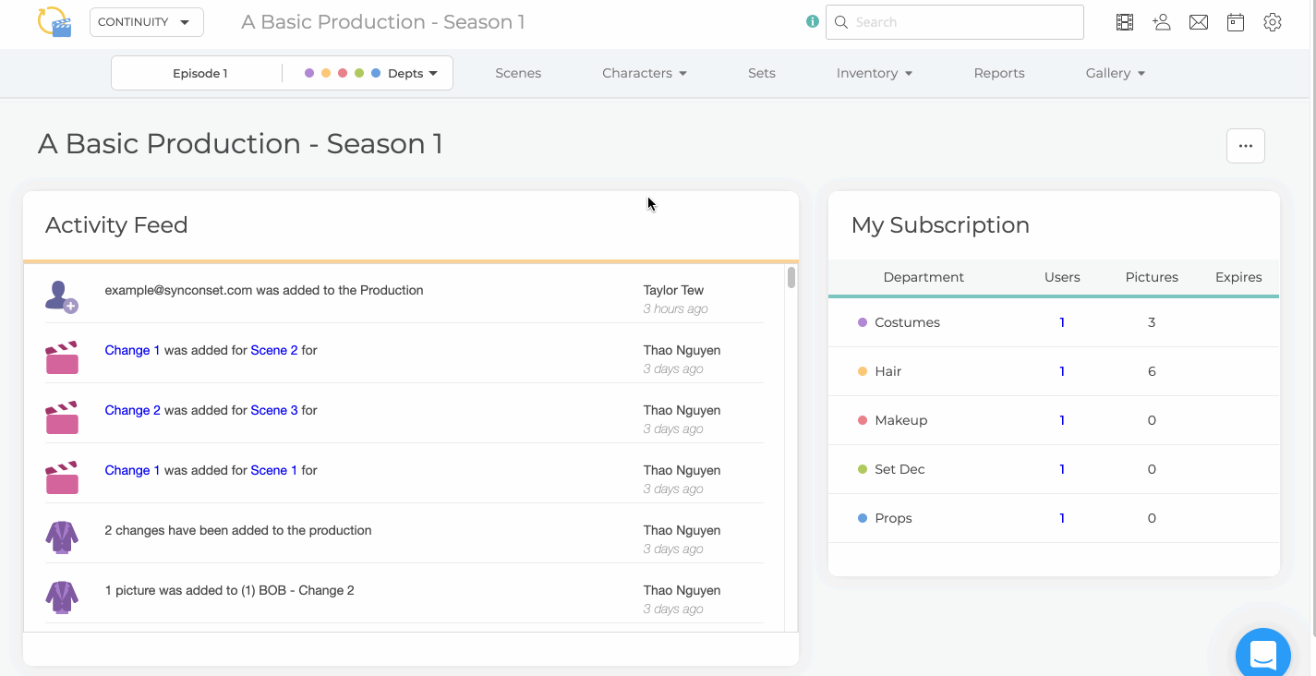The height and width of the screenshot is (676, 1316).
Task: Click the Activity Feed scrollbar
Action: [791, 278]
